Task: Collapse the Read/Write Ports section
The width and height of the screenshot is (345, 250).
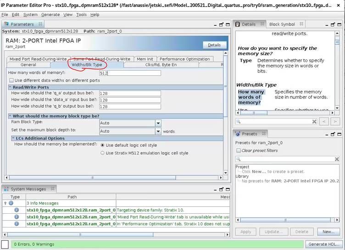Action: pyautogui.click(x=10, y=87)
